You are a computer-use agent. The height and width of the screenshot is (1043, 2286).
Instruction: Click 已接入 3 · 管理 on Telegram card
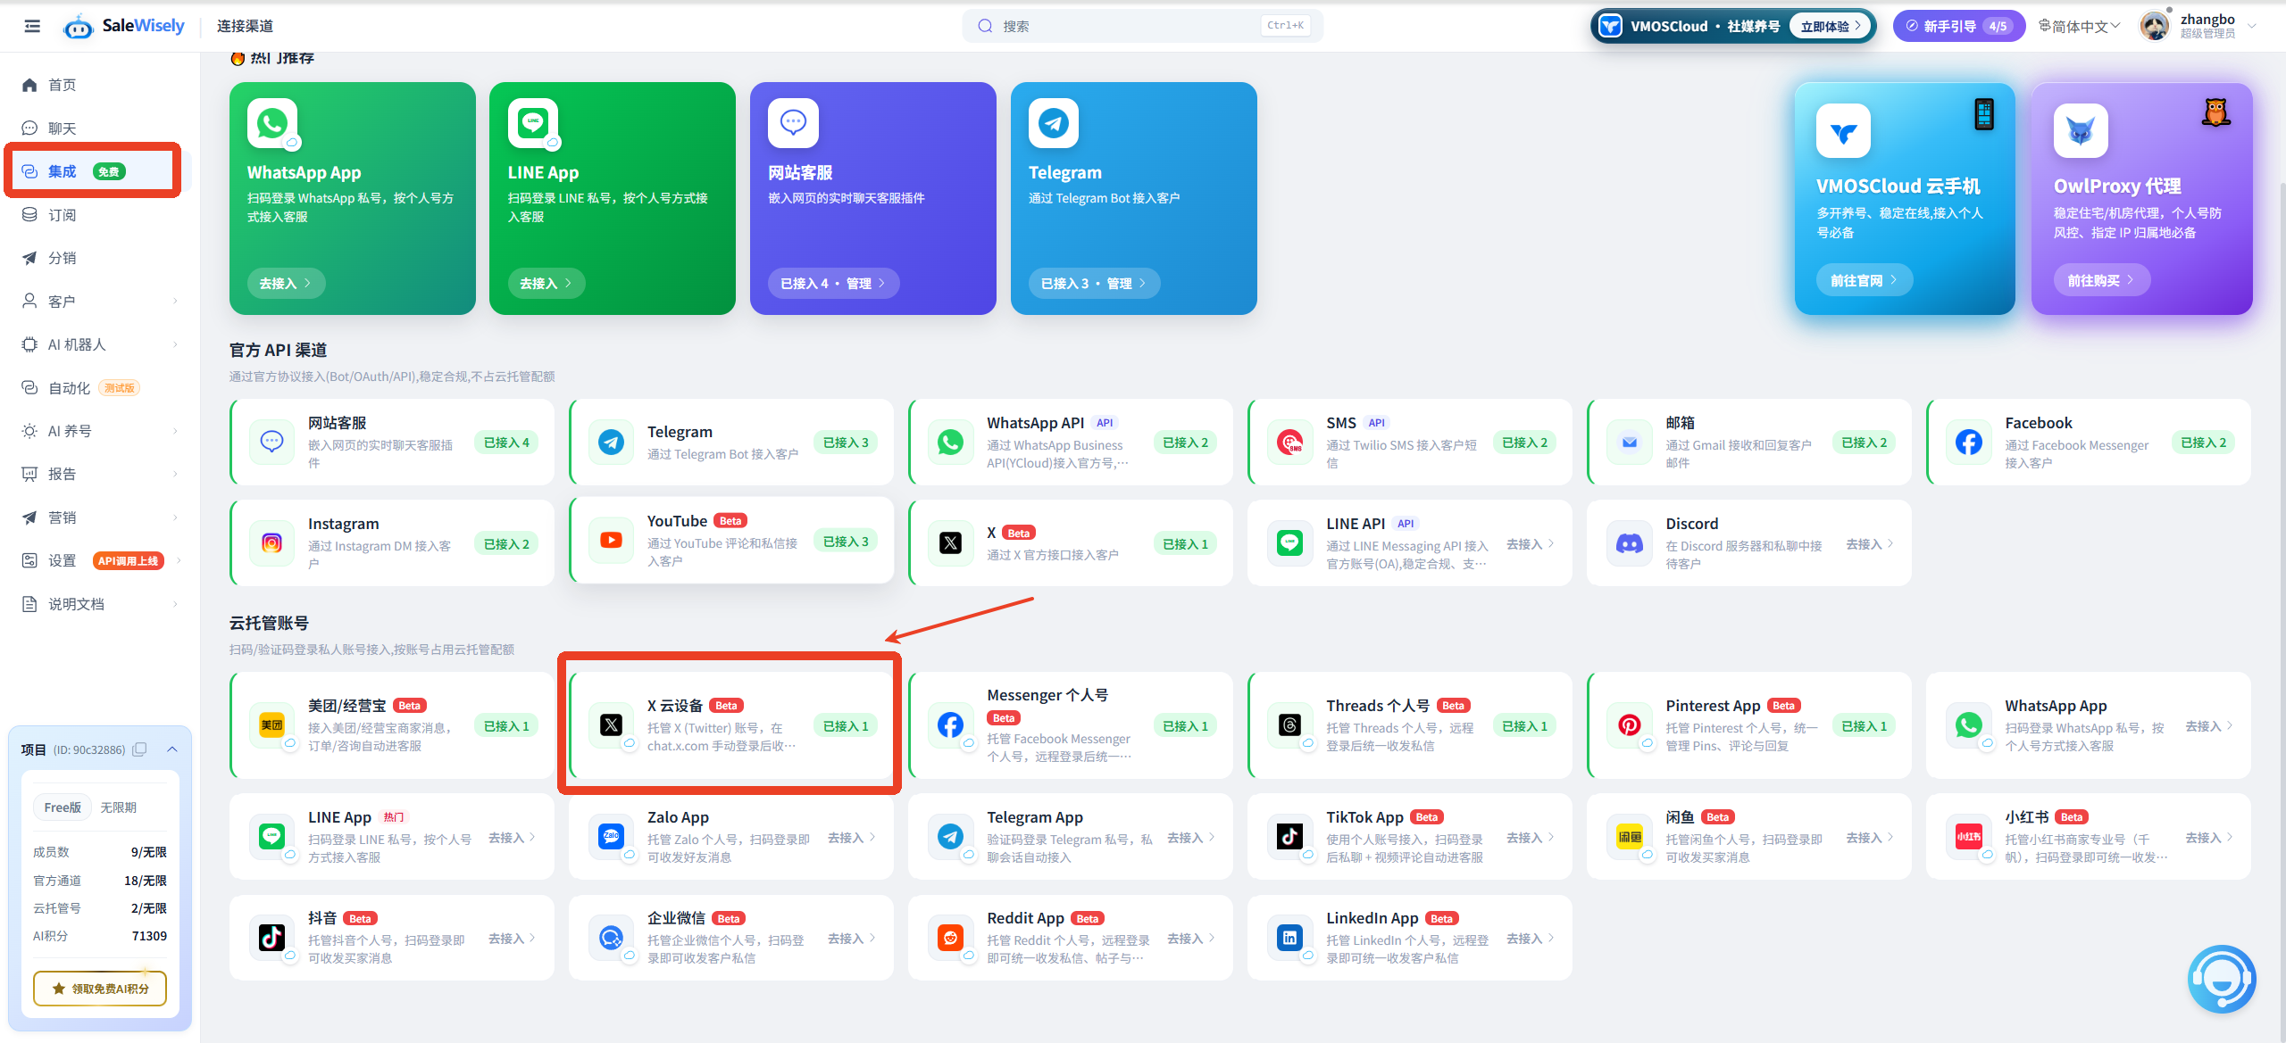pos(1094,283)
